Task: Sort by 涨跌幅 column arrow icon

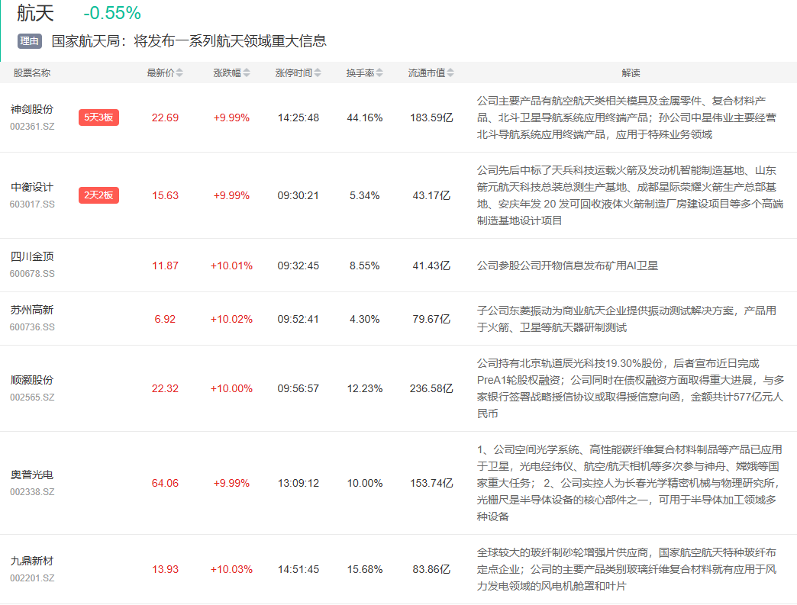Action: [246, 73]
